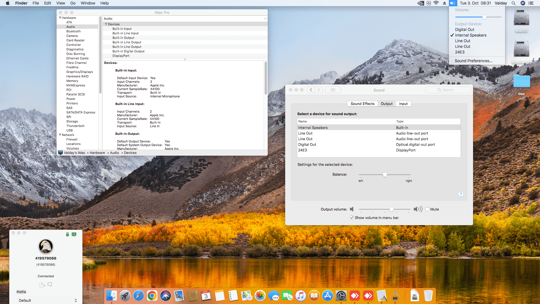The width and height of the screenshot is (540, 304).
Task: Click the green lock icon in AnyDesk panel
Action: (67, 234)
